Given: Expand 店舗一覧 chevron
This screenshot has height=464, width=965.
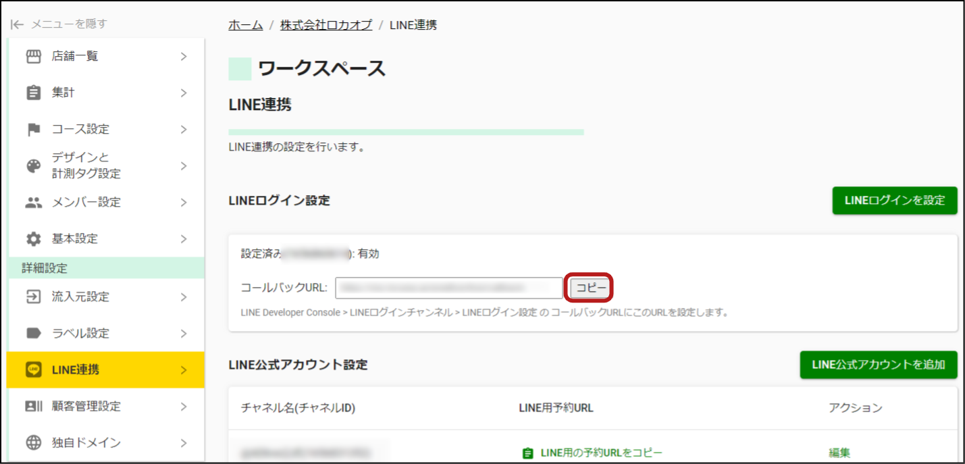Looking at the screenshot, I should coord(183,57).
